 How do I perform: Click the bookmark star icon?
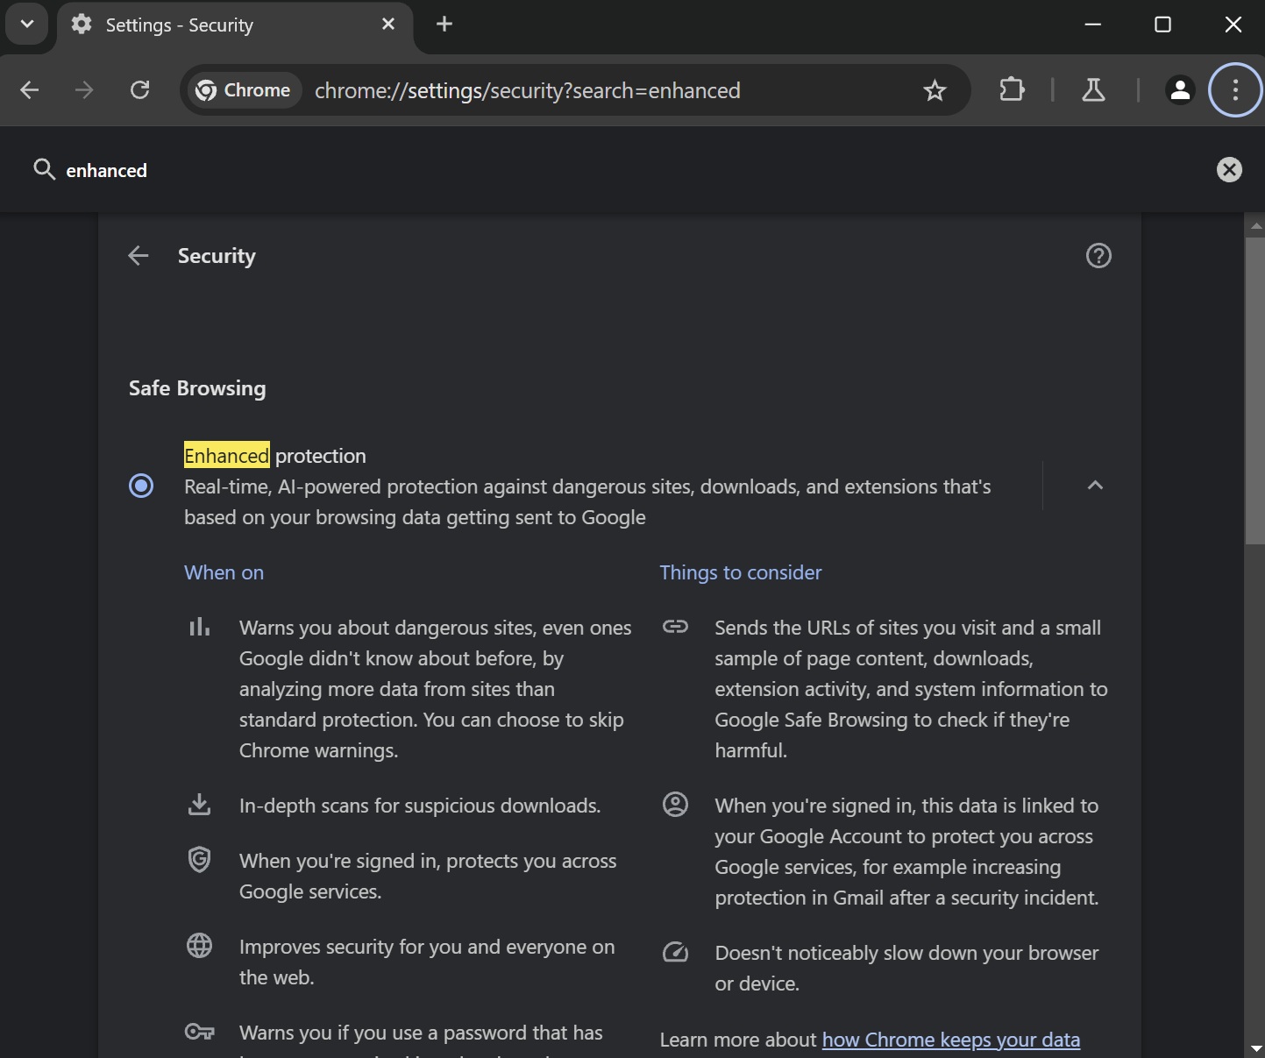935,90
